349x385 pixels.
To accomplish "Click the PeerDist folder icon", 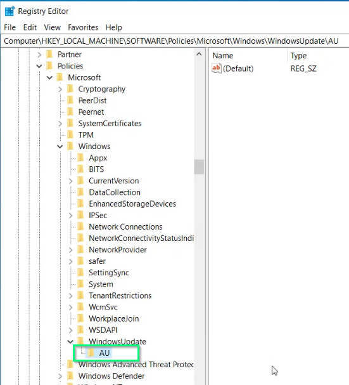I will pyautogui.click(x=70, y=100).
